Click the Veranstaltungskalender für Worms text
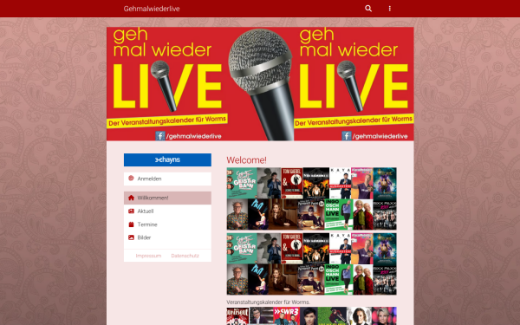The image size is (520, 325). [269, 302]
